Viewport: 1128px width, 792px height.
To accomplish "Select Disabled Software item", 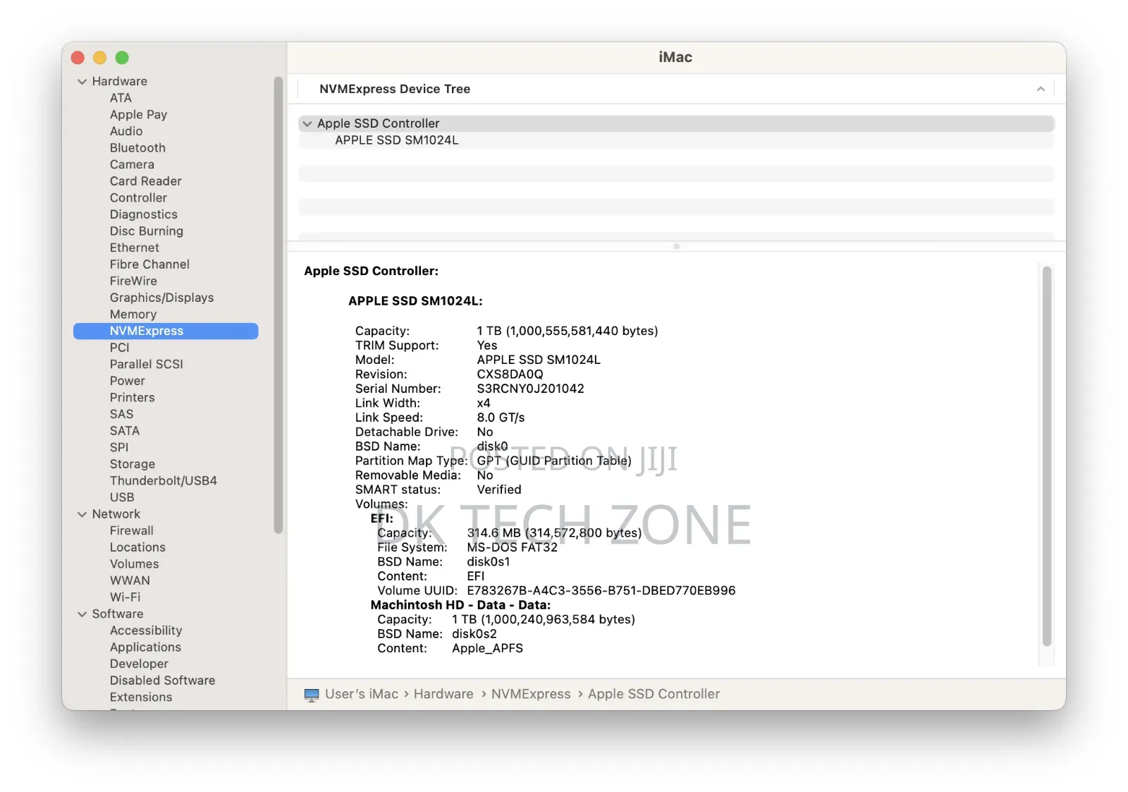I will 162,681.
